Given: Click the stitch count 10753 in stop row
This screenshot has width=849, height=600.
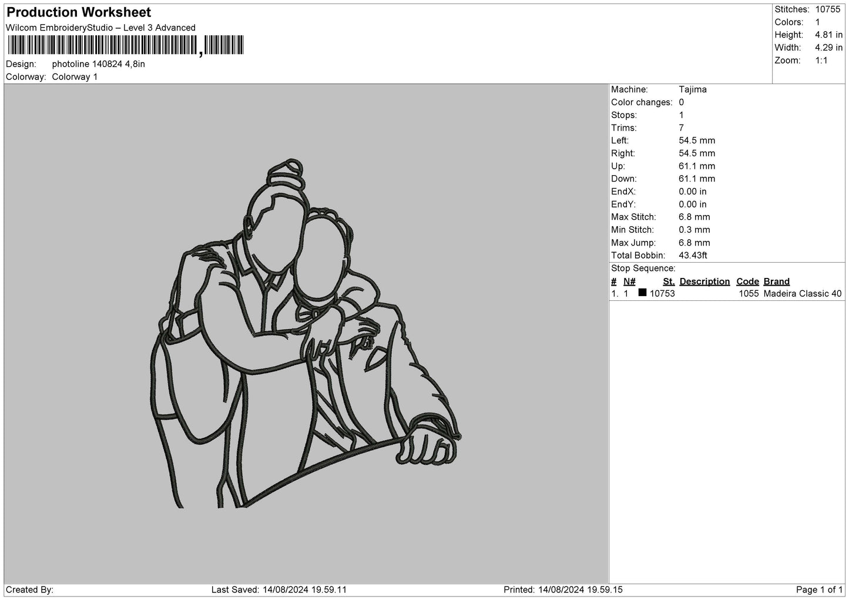Looking at the screenshot, I should click(662, 294).
